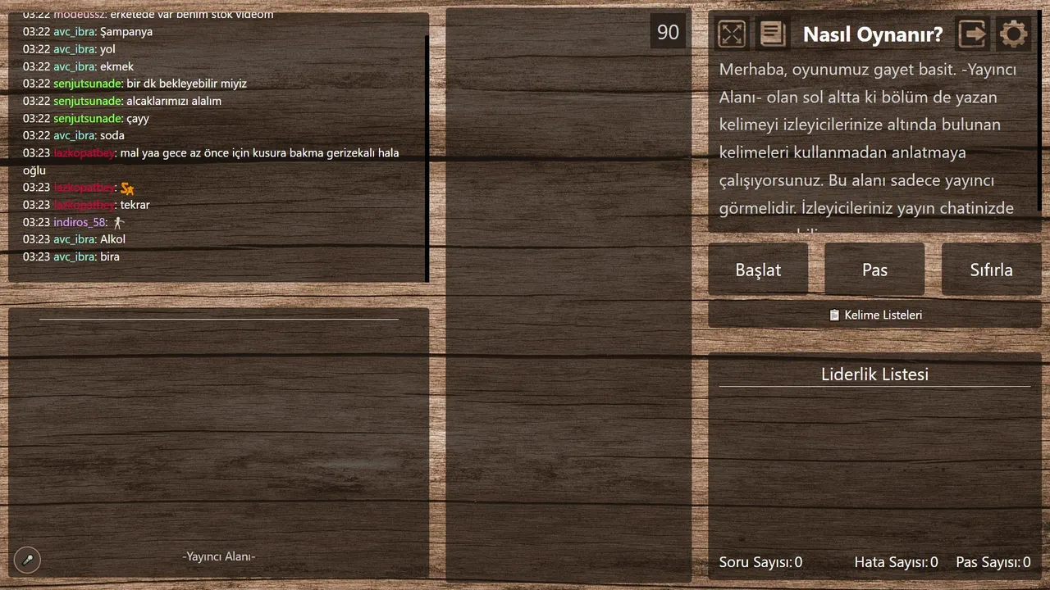This screenshot has height=590, width=1050.
Task: Click the chat message "Alkol"
Action: coord(112,239)
